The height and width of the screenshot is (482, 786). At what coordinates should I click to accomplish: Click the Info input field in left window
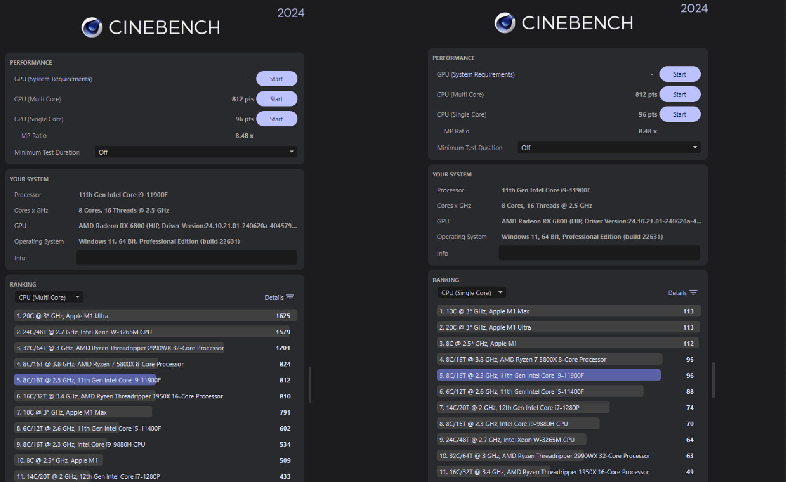186,257
